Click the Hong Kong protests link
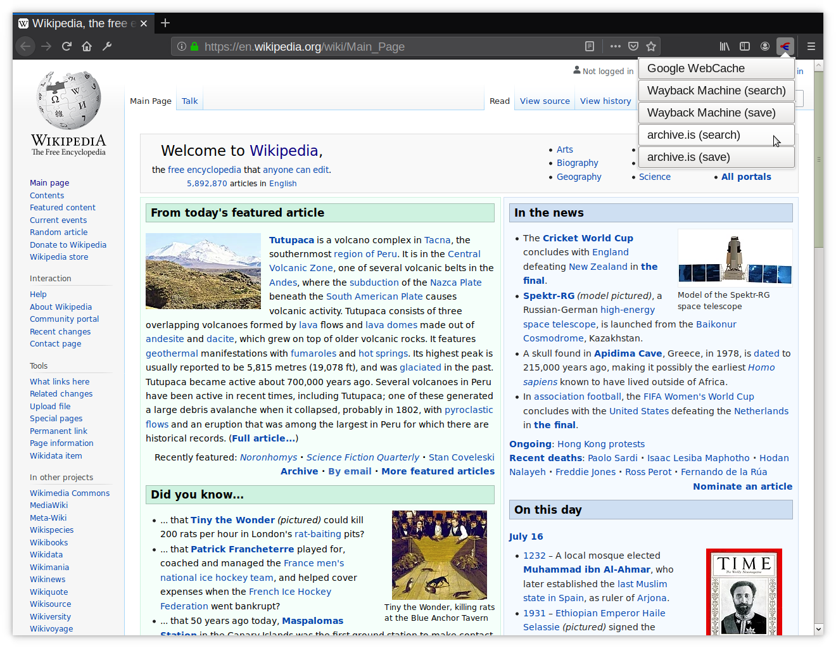This screenshot has height=648, width=836. [x=601, y=444]
